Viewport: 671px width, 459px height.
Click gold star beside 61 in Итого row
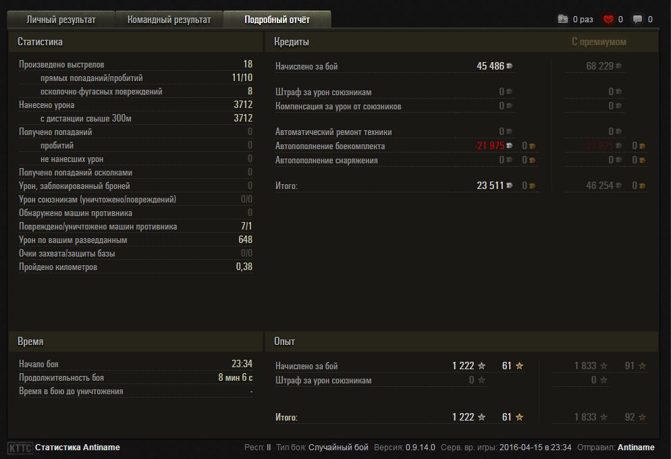tap(519, 417)
